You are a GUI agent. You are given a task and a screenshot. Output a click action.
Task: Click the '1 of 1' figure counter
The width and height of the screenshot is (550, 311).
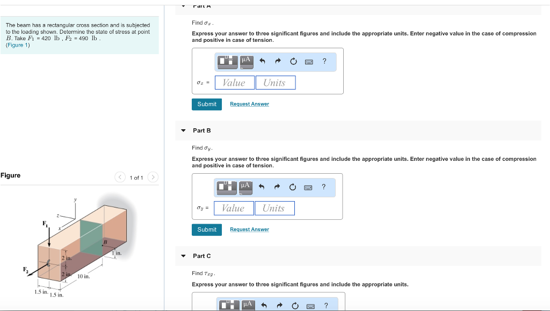[x=136, y=177]
